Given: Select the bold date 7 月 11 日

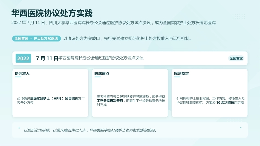Looking at the screenshot, I should pos(47,58).
